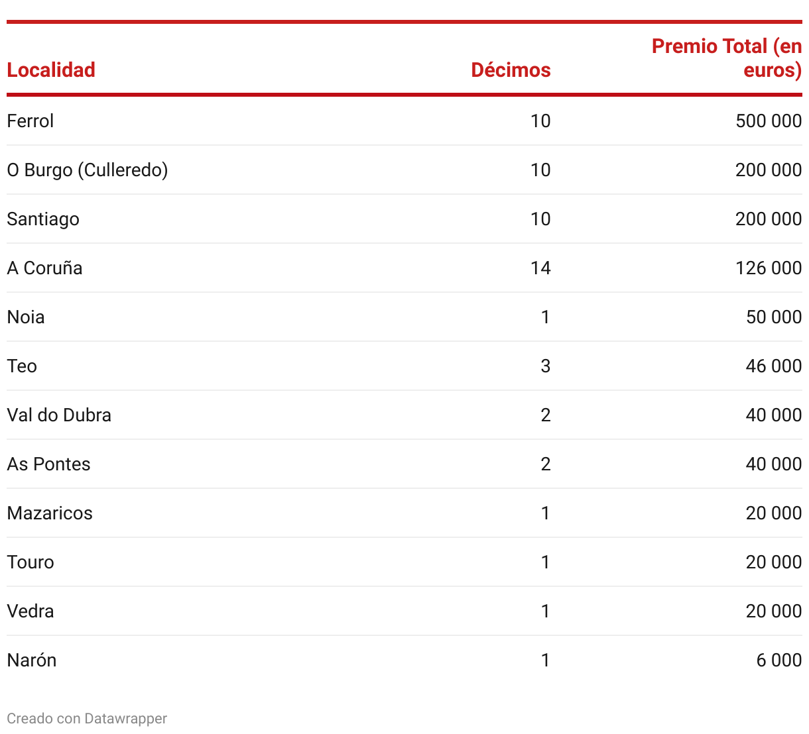The image size is (809, 734).
Task: Click the 500 000 prize value for Ferrol
Action: (x=769, y=121)
